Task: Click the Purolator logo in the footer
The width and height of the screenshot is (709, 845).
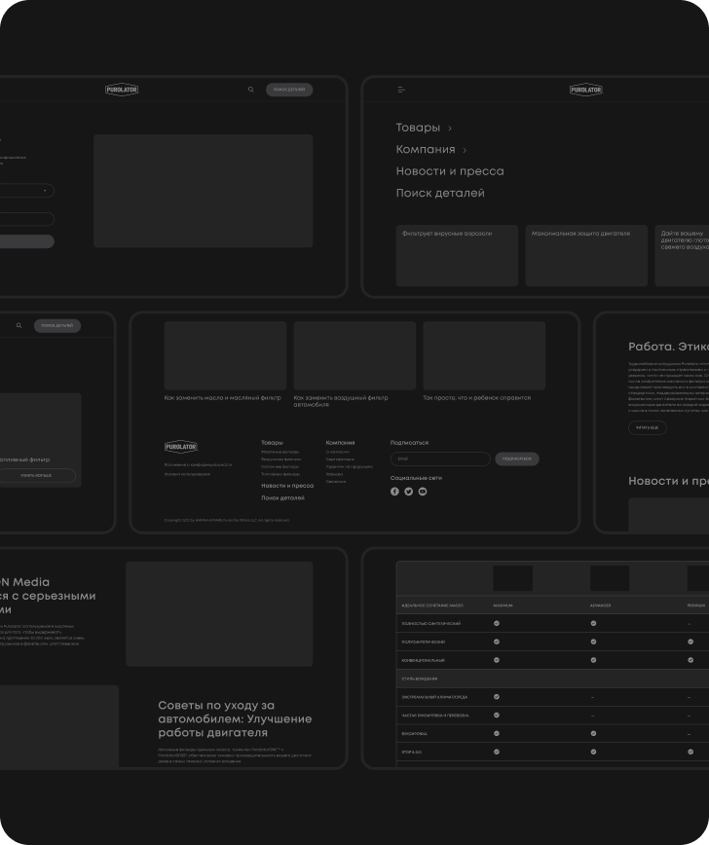Action: tap(181, 447)
